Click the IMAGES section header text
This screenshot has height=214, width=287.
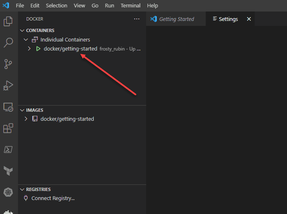[34, 110]
